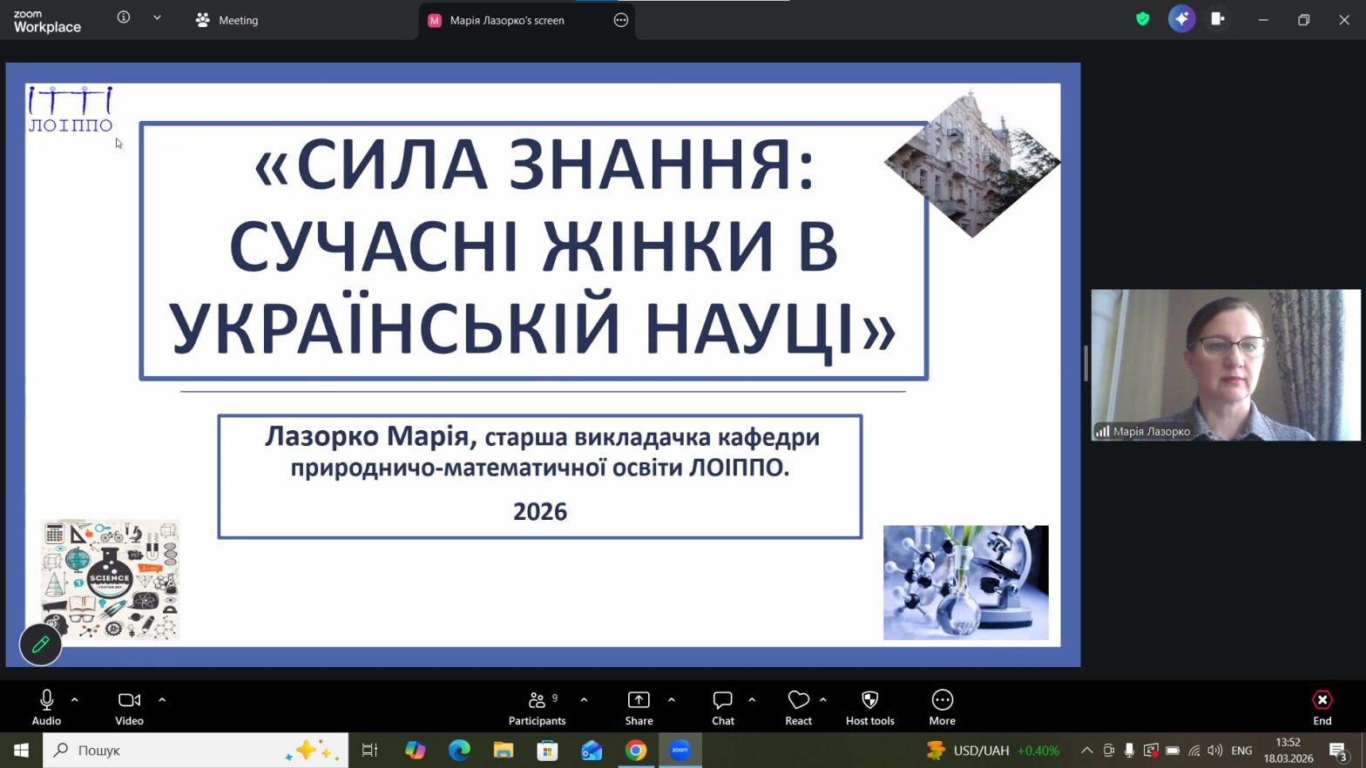Select the Марія Лазорко's screen tab

507,20
